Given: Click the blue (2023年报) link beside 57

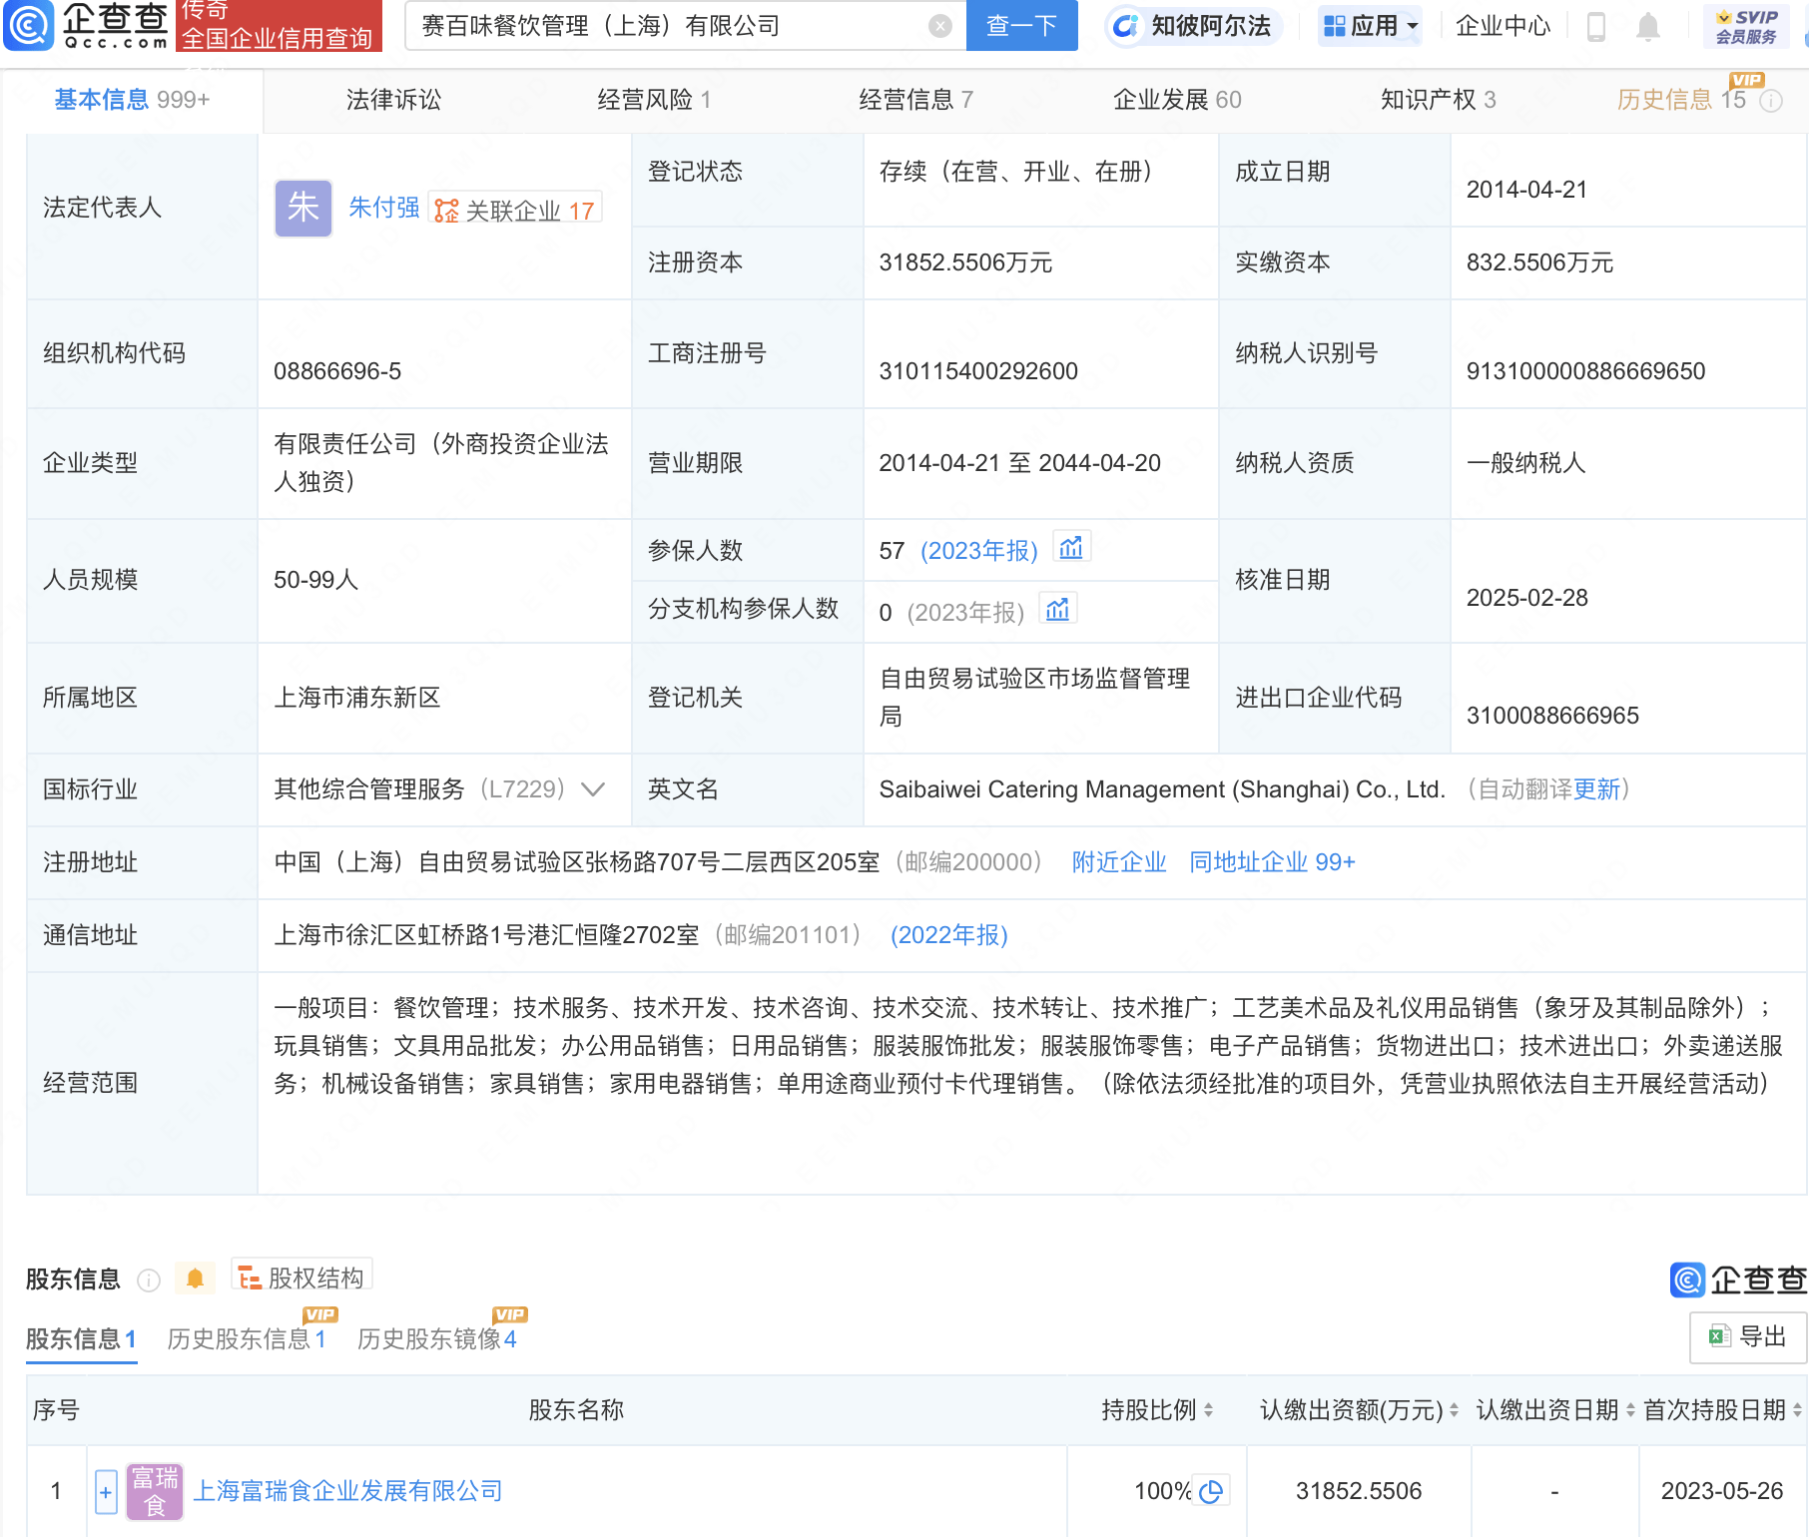Looking at the screenshot, I should pos(978,551).
